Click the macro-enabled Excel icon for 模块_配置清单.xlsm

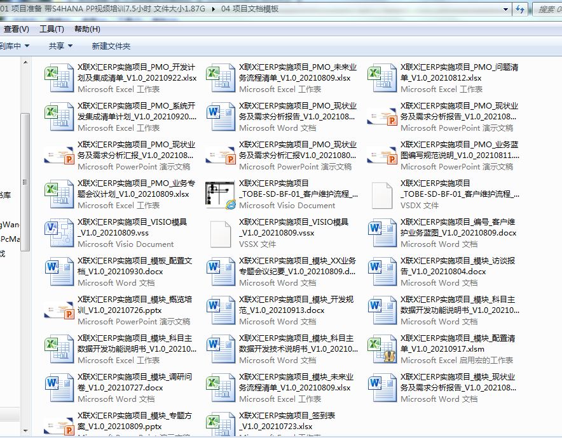[382, 348]
